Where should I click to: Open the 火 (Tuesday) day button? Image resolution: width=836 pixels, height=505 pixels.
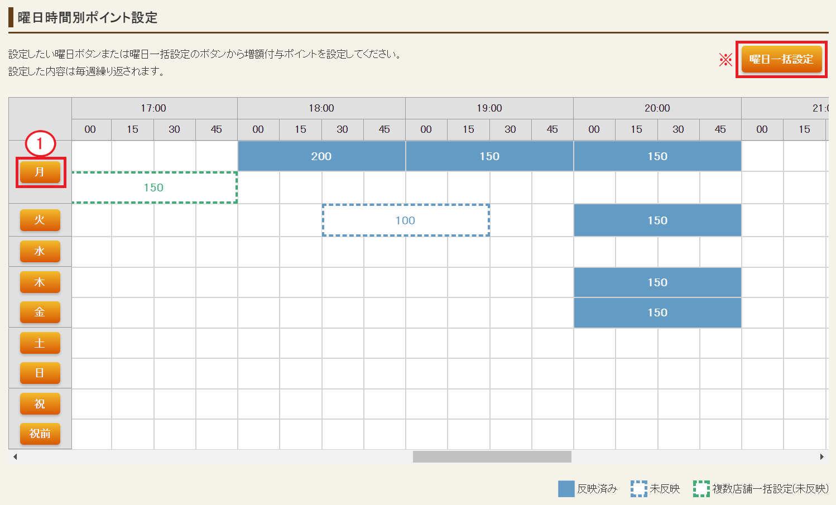pos(40,220)
